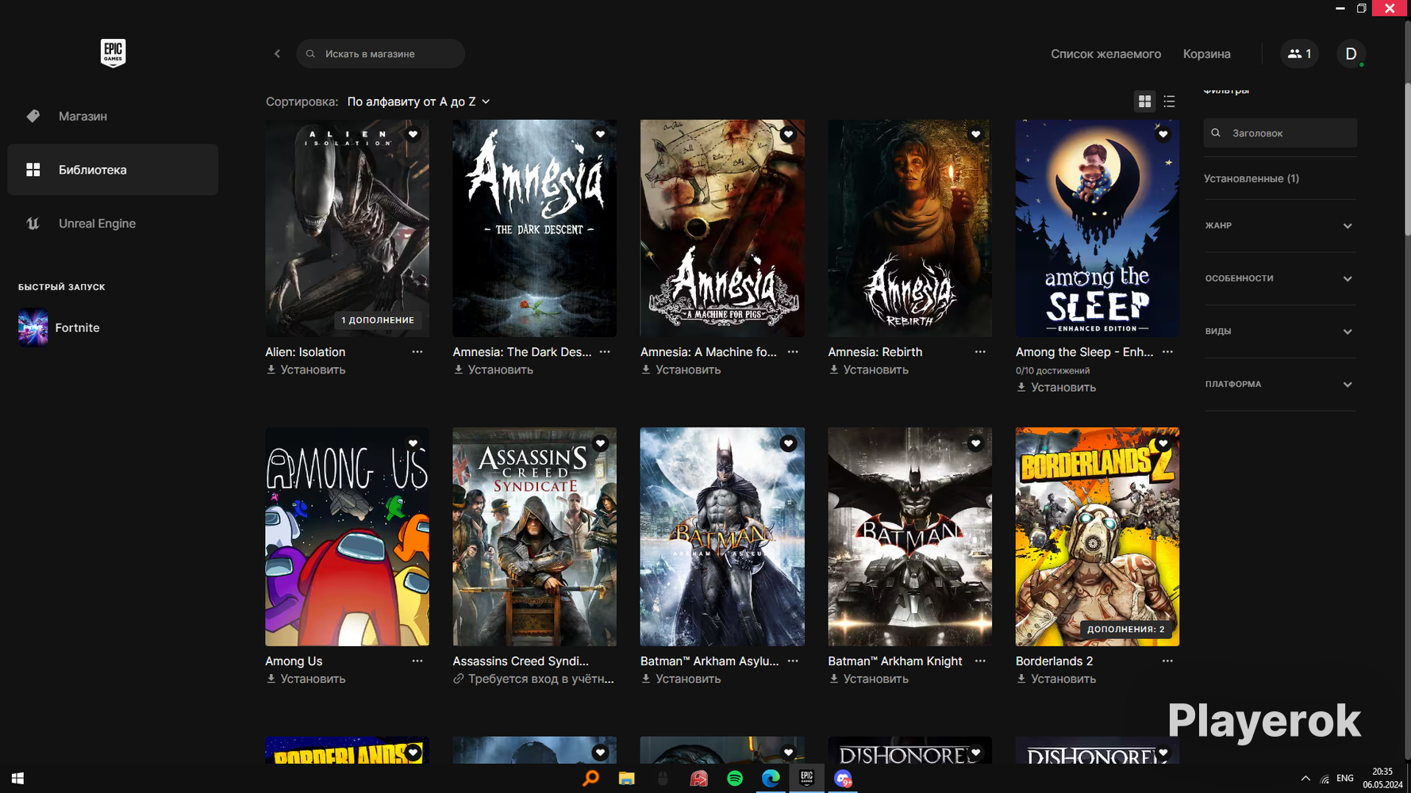The width and height of the screenshot is (1411, 793).
Task: Open 1 ДОПОЛНЕНИЕ badge on Alien: Isolation
Action: coord(378,320)
